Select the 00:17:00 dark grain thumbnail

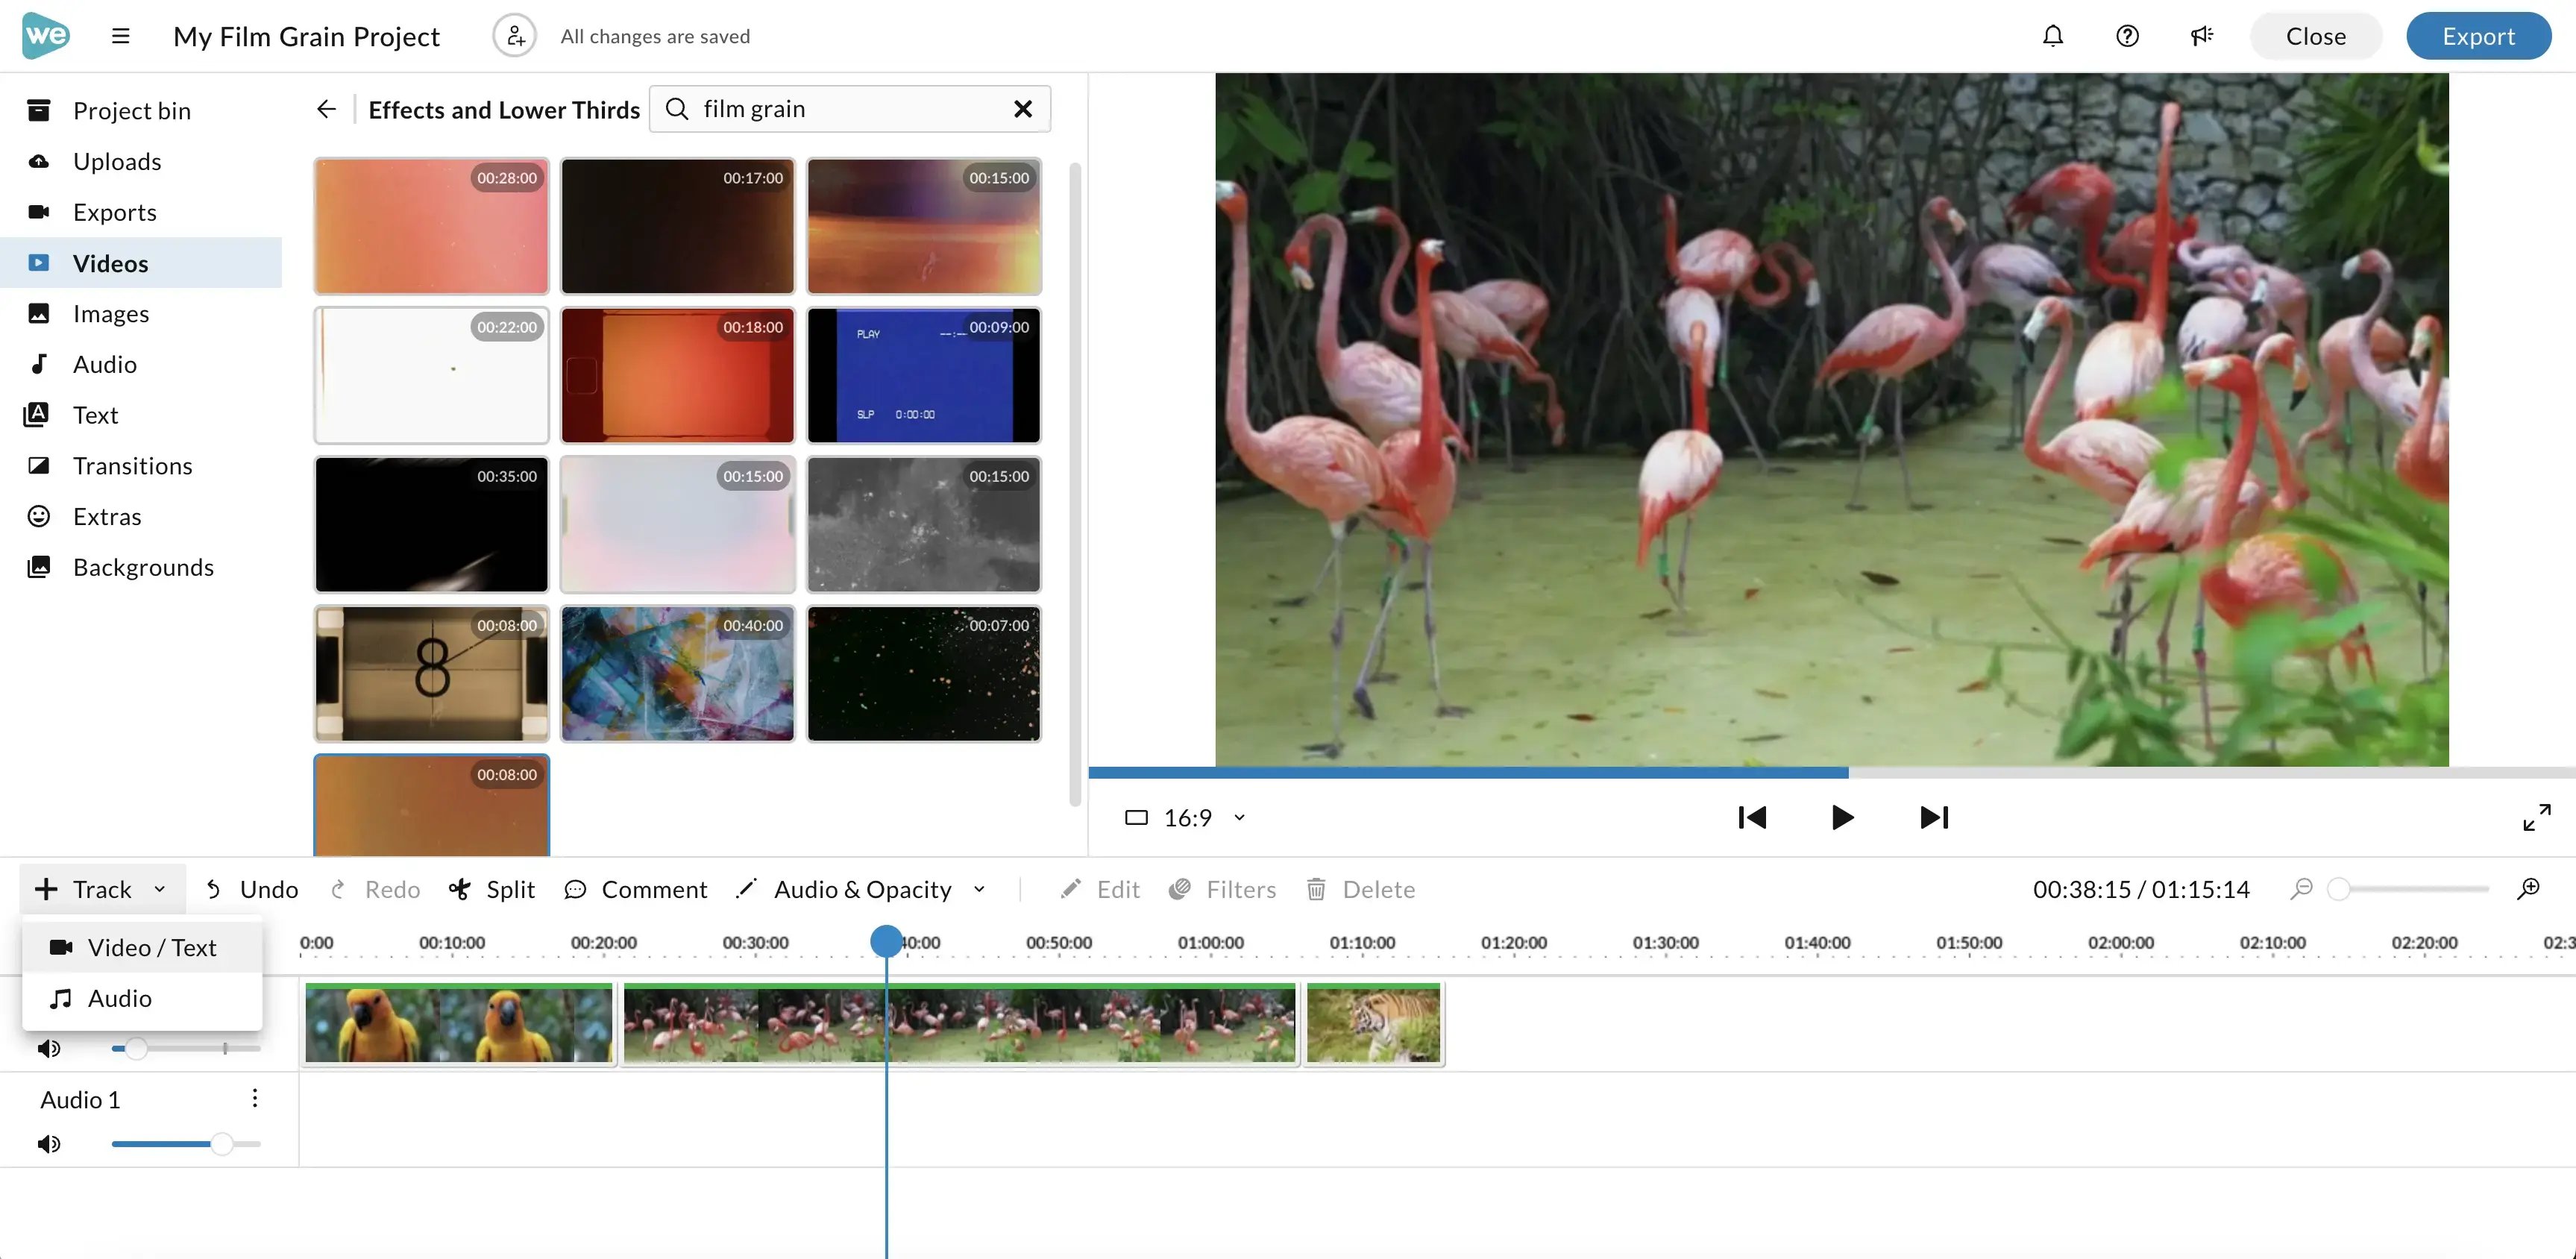pos(677,226)
